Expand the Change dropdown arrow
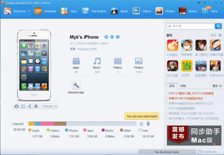This screenshot has width=224, height=155. tap(56, 106)
